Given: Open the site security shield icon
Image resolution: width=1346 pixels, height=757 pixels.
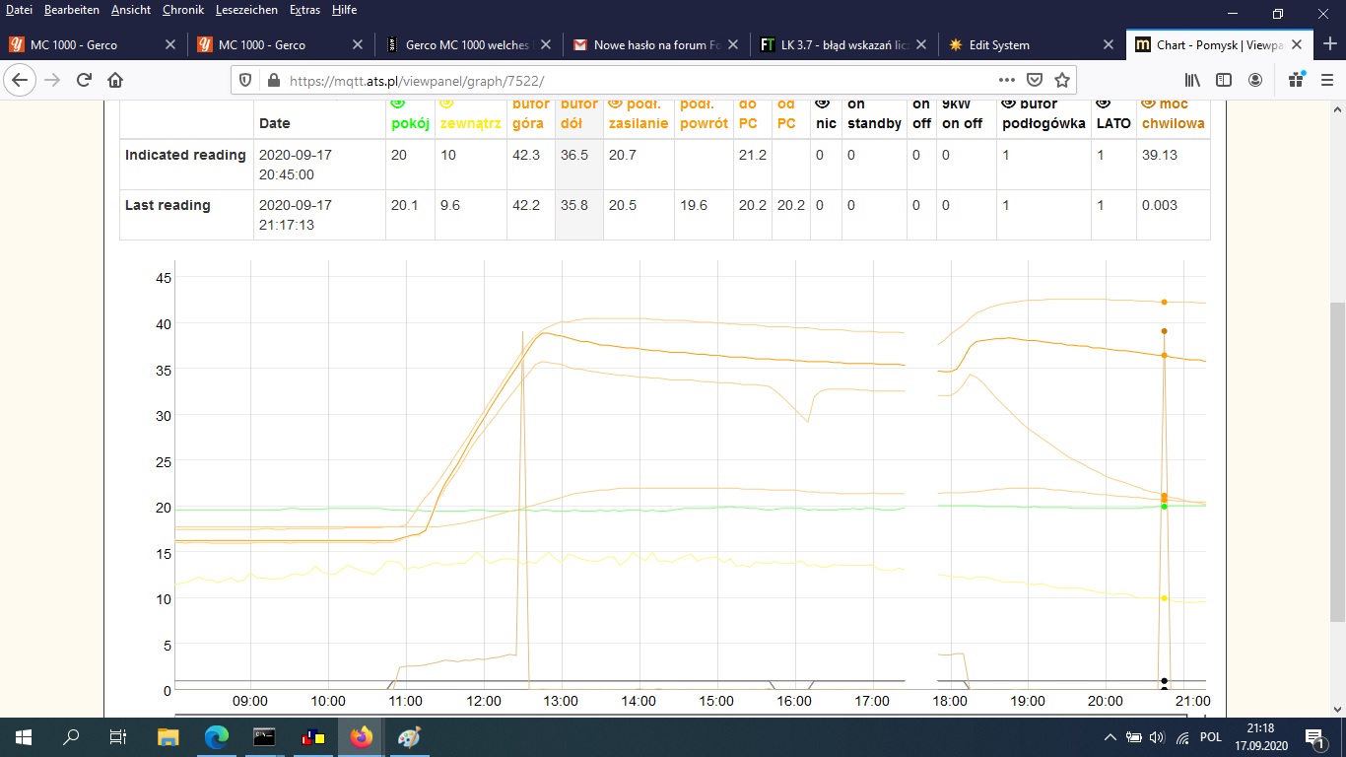Looking at the screenshot, I should click(246, 80).
